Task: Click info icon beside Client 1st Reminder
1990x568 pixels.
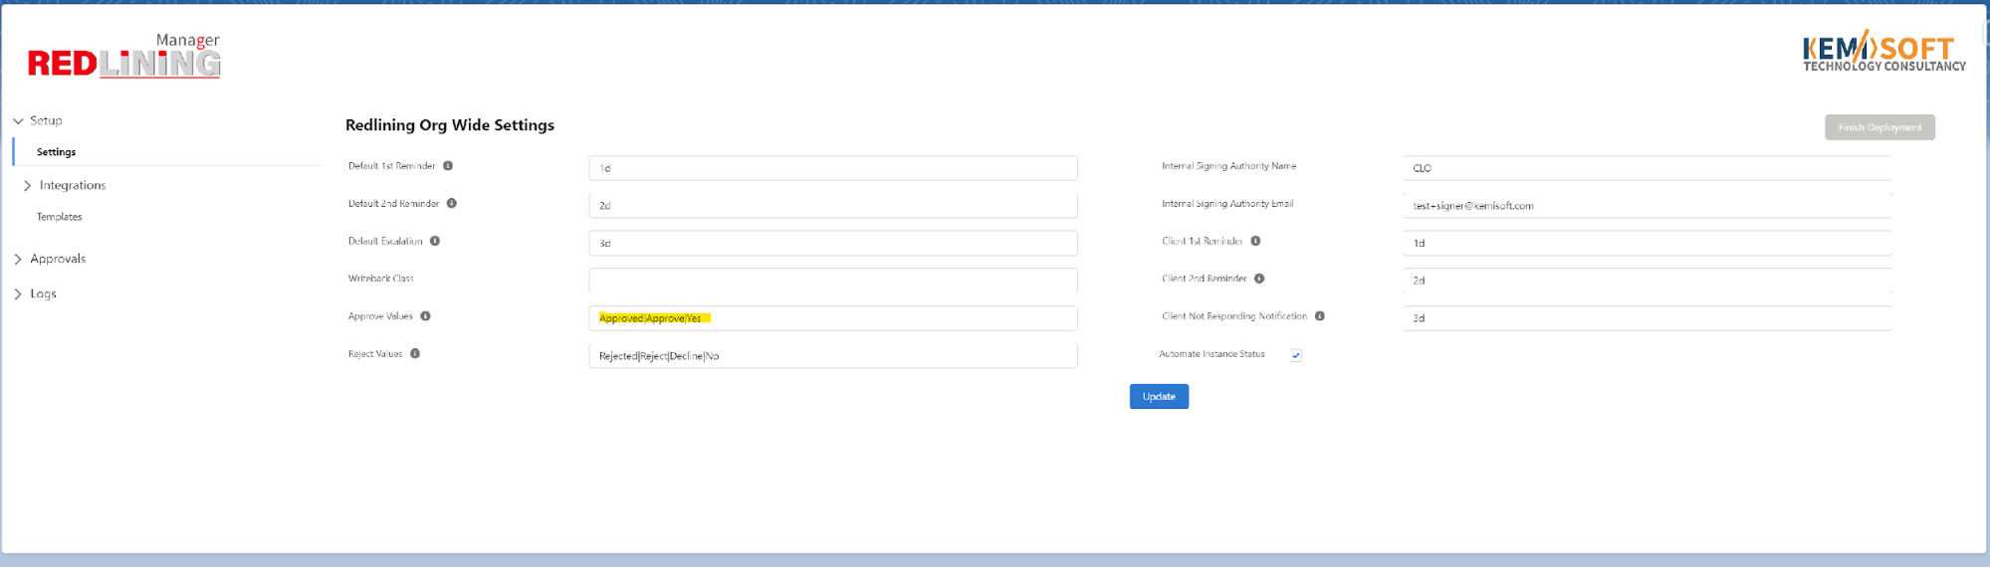Action: 1255,241
